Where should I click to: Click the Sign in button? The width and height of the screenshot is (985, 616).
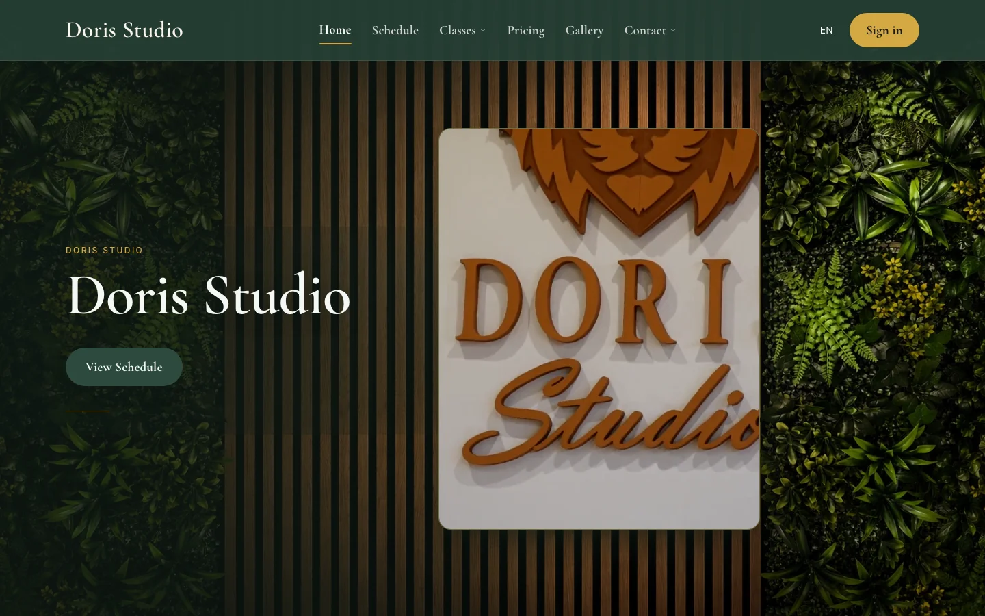[884, 30]
